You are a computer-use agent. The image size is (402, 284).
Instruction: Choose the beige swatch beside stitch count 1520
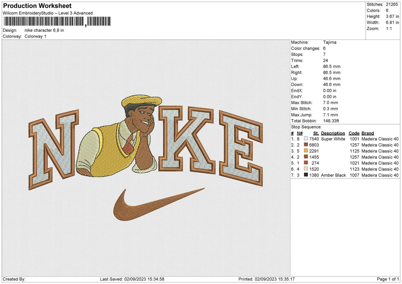pos(306,169)
